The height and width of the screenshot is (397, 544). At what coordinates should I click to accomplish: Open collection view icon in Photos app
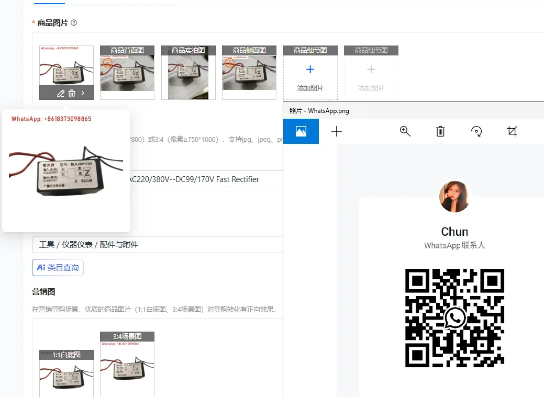point(301,131)
